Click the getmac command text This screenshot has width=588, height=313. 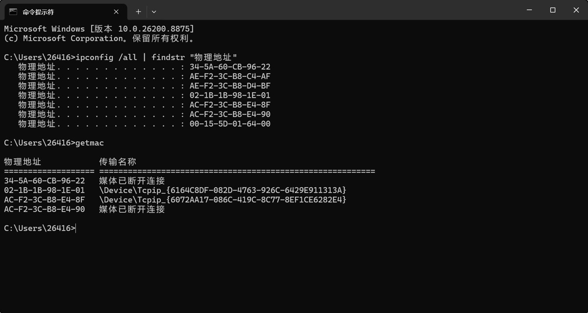click(90, 143)
